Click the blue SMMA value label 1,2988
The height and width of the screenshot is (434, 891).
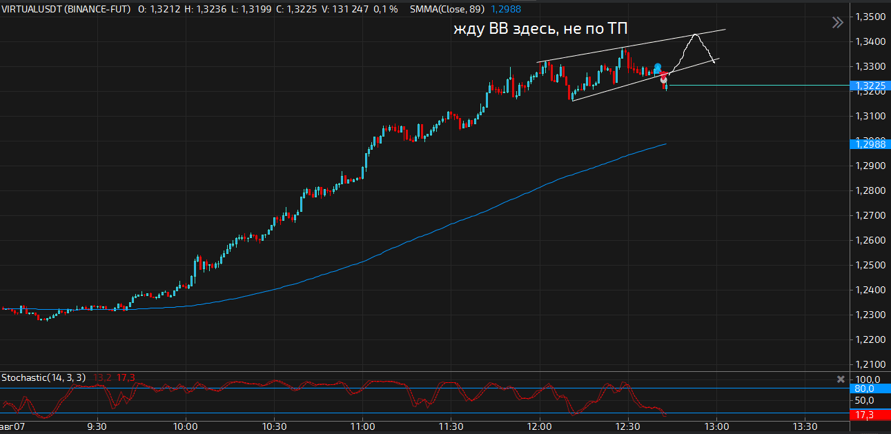tap(871, 143)
